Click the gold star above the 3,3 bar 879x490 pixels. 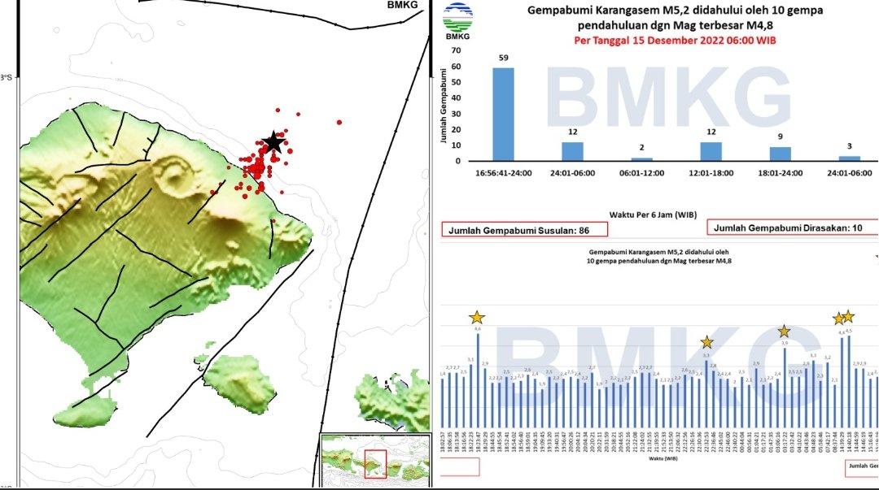pyautogui.click(x=706, y=343)
